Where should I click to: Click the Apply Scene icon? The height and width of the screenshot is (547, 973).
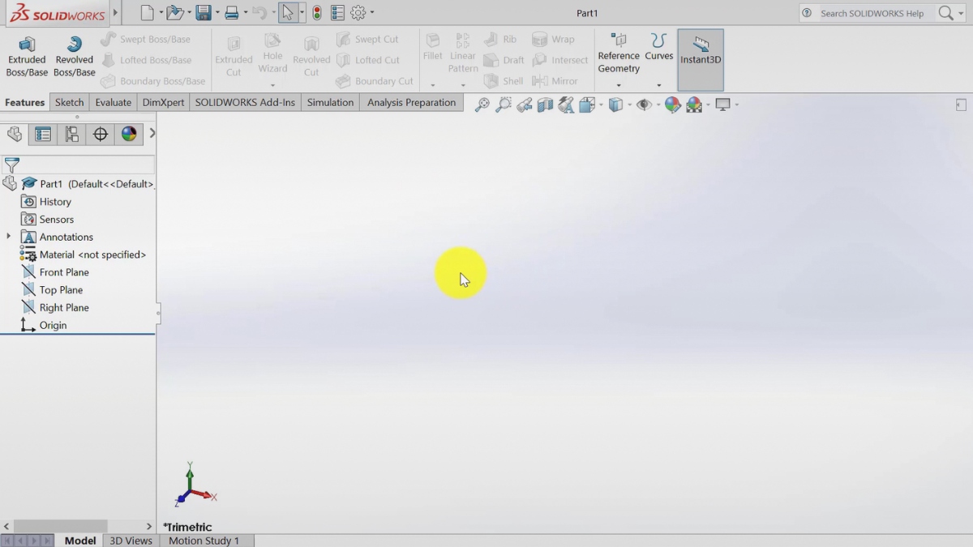point(694,105)
